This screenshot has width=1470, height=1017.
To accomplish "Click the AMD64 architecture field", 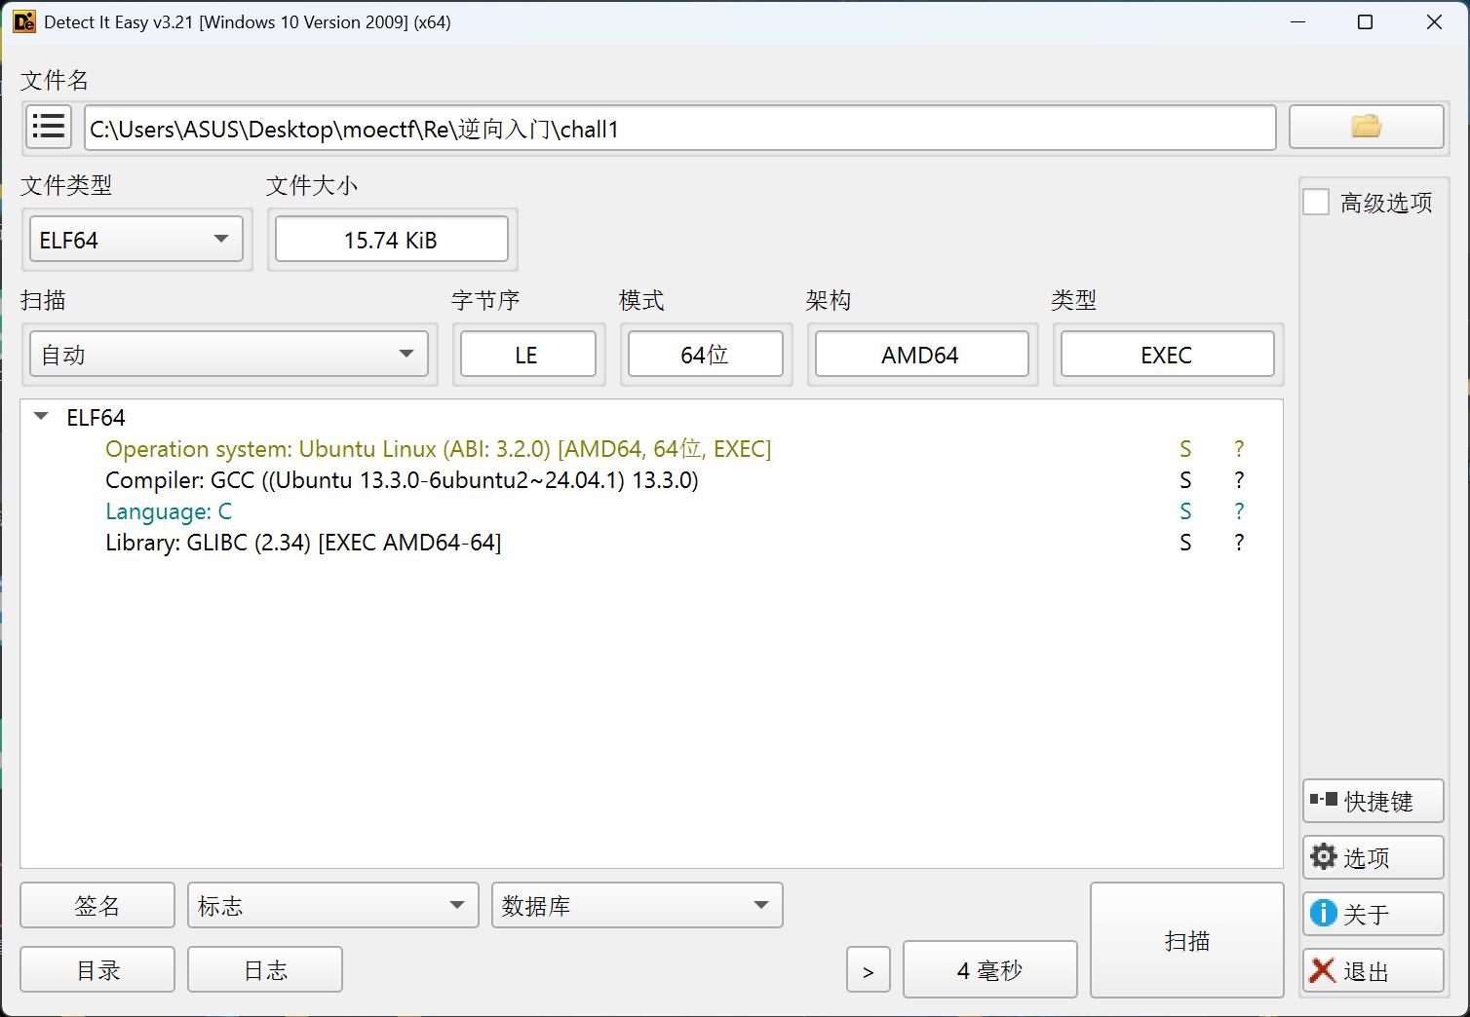I will point(922,354).
